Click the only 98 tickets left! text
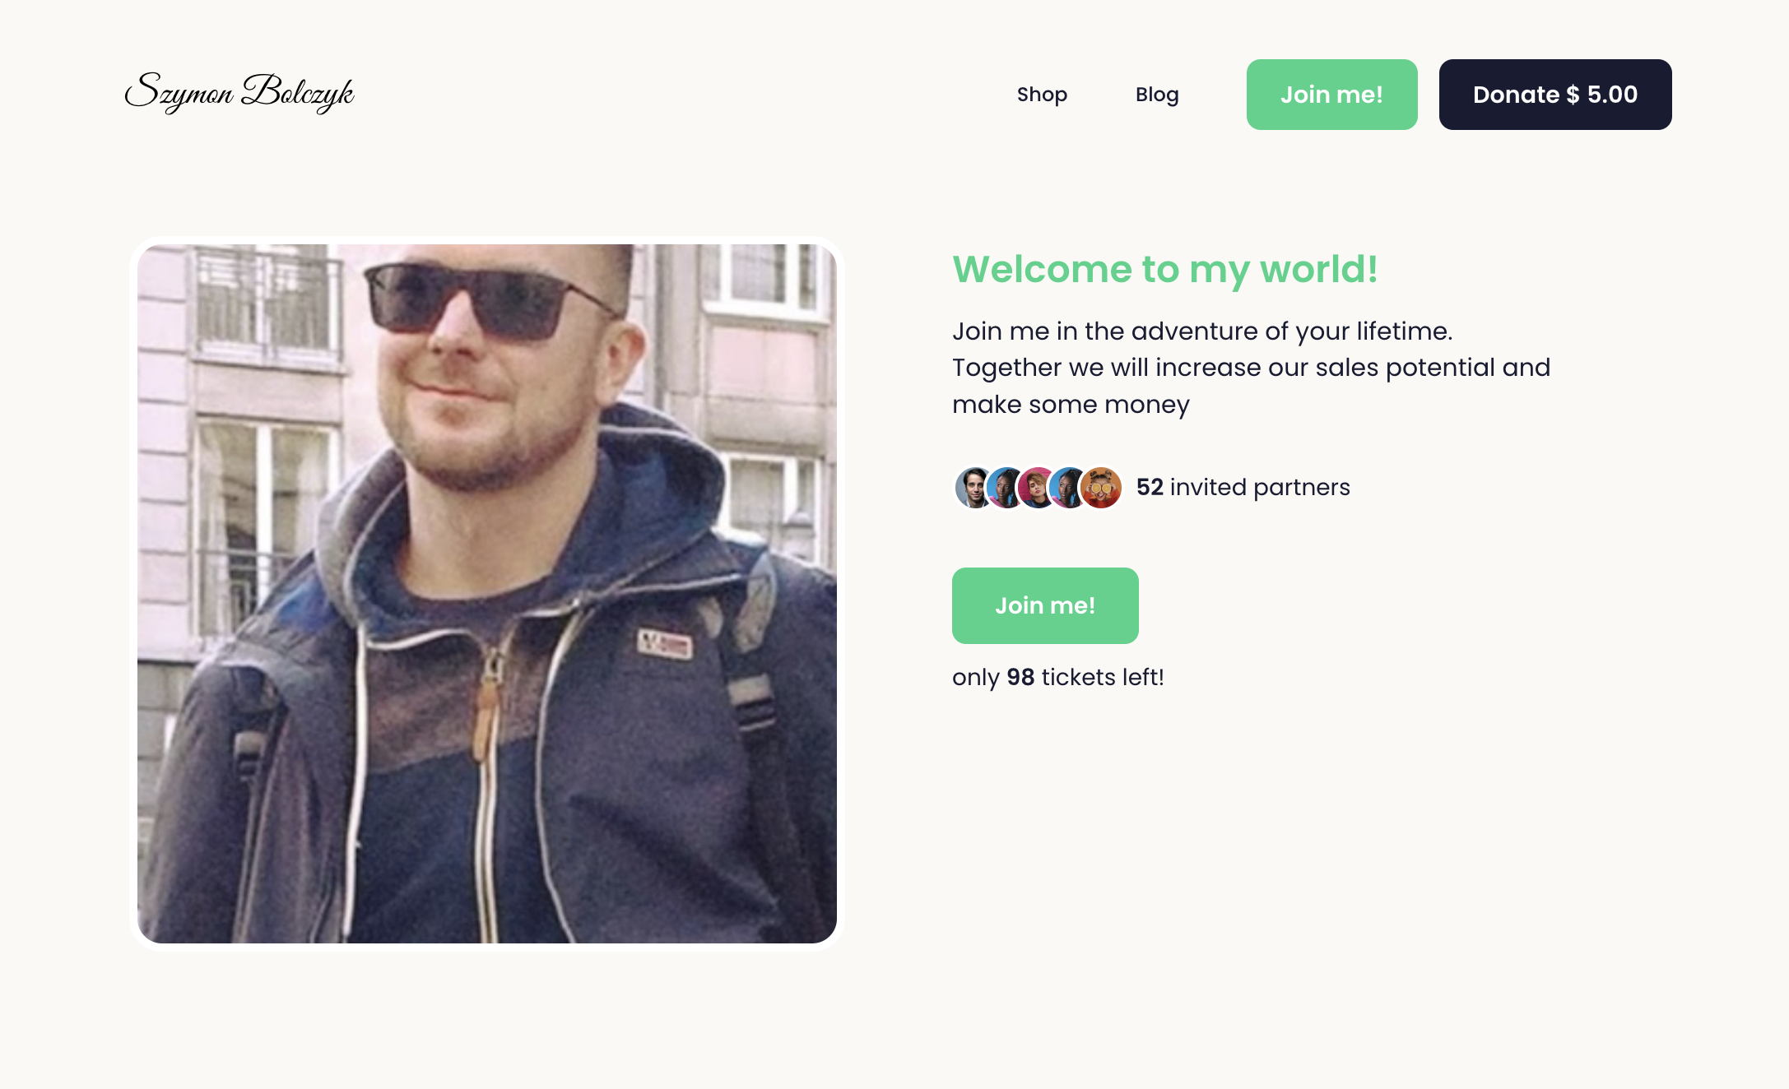The image size is (1789, 1089). tap(1057, 677)
